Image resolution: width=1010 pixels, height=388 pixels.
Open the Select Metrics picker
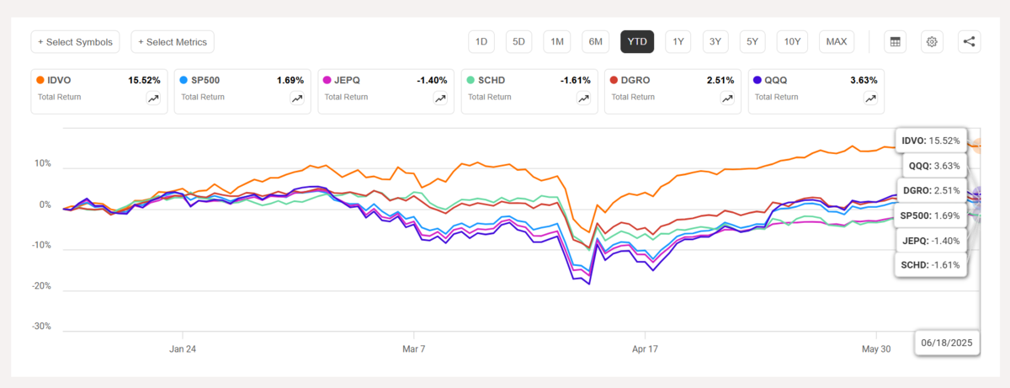(x=173, y=41)
